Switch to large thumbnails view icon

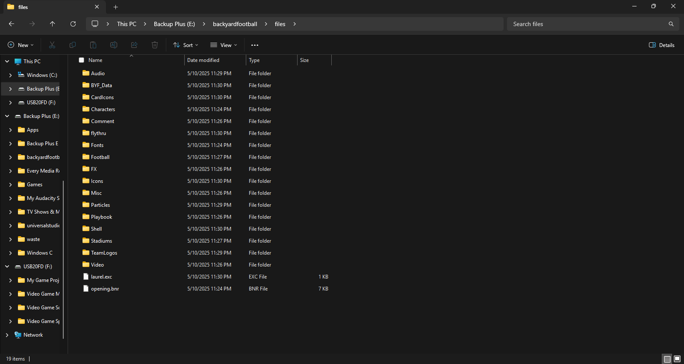coord(677,359)
